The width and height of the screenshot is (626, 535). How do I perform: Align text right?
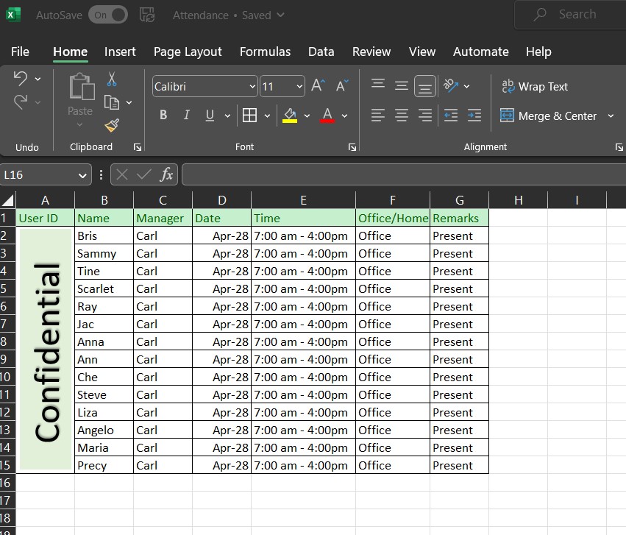(424, 116)
